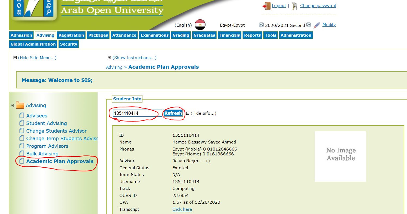Screen dimensions: 407x214
Task: Open the Reports tab
Action: pyautogui.click(x=252, y=35)
